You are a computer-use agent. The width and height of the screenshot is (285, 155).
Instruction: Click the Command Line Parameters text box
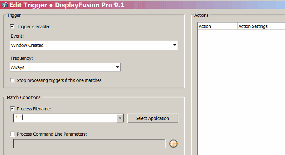tap(89, 144)
